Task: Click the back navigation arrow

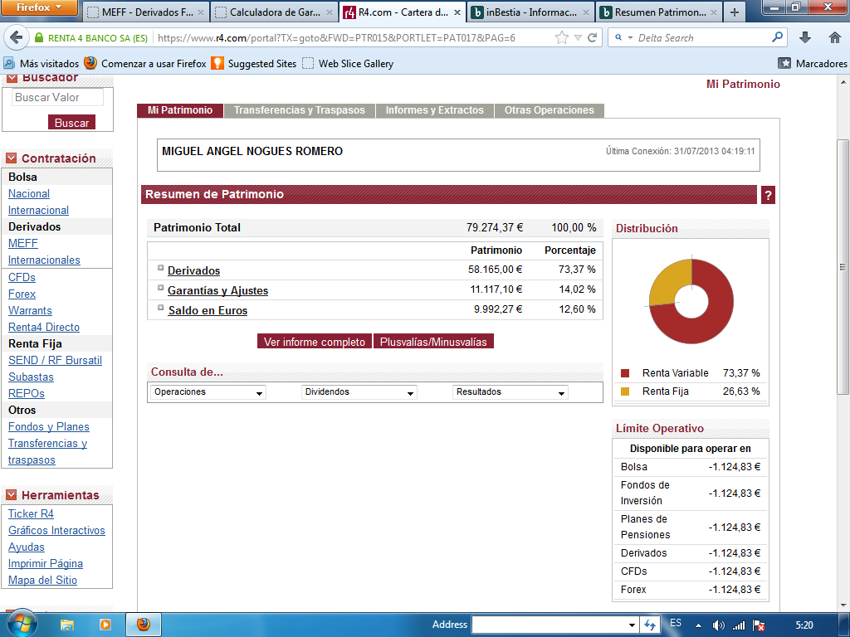Action: coord(16,38)
